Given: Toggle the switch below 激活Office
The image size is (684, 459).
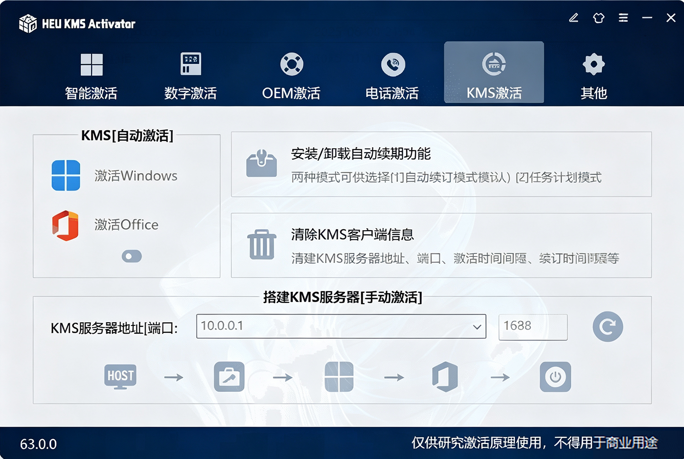Looking at the screenshot, I should pyautogui.click(x=132, y=256).
